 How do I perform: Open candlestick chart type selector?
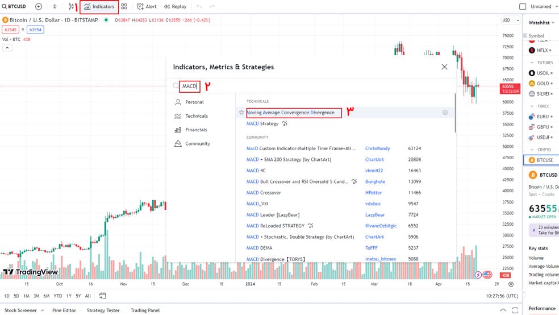point(72,6)
